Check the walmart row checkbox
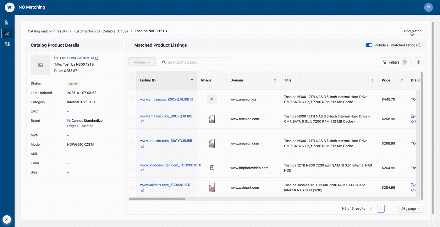This screenshot has width=440, height=227. (x=132, y=187)
